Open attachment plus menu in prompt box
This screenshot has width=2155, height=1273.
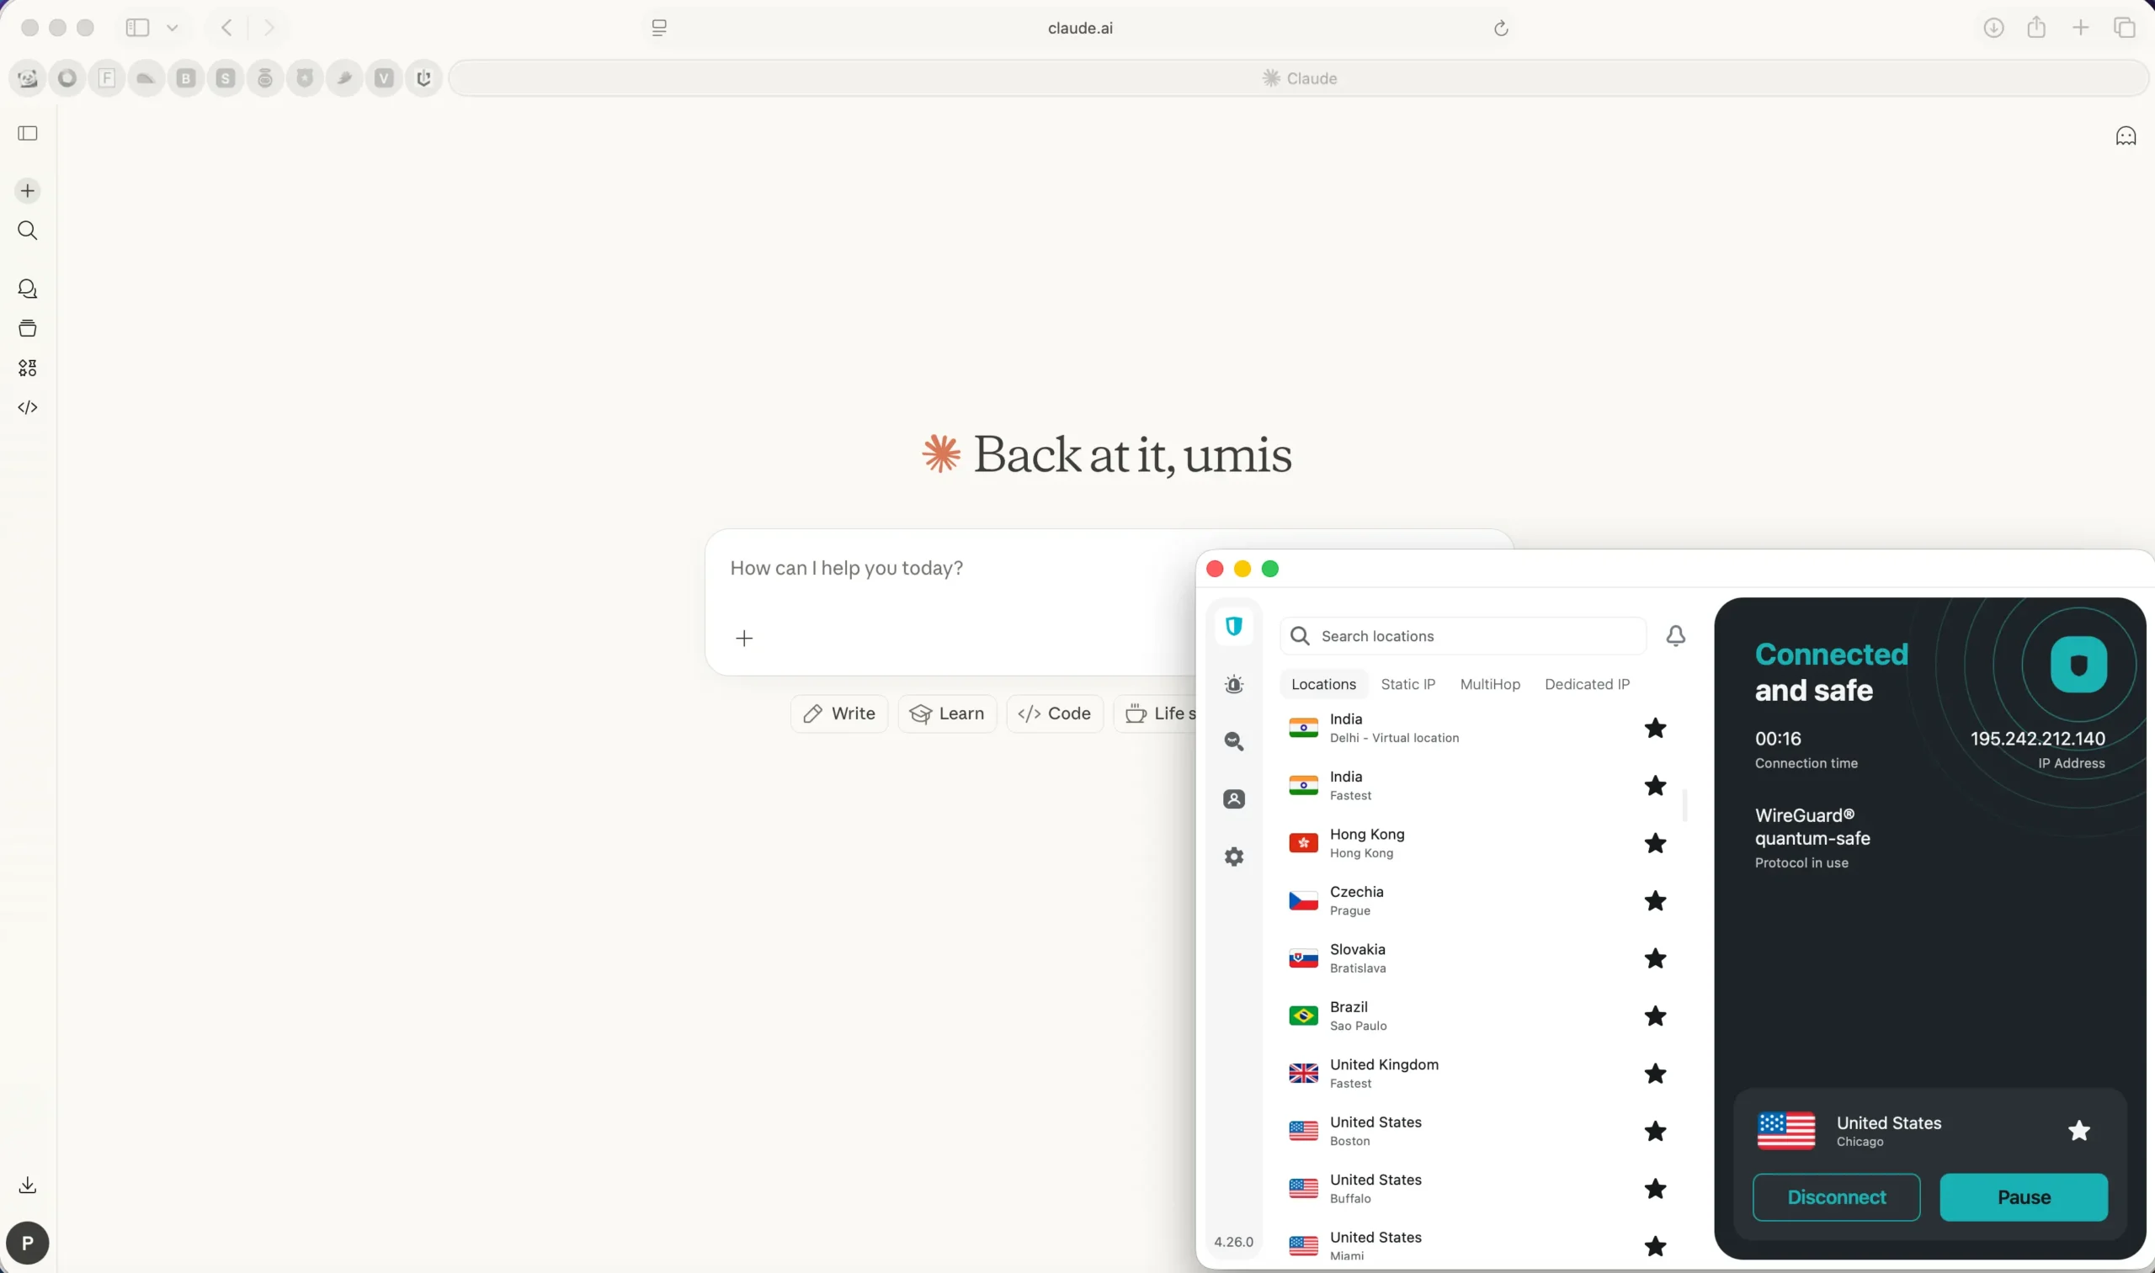click(744, 639)
